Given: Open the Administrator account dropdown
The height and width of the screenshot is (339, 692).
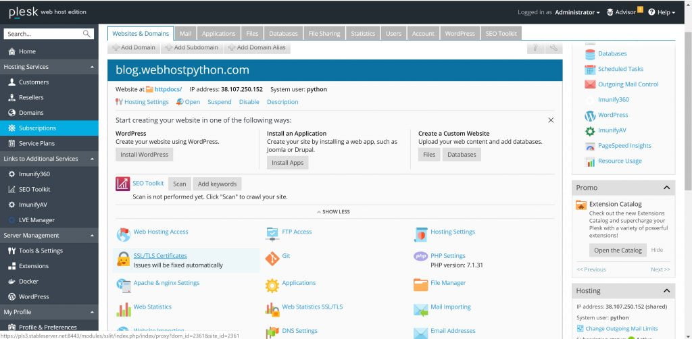Looking at the screenshot, I should pos(577,12).
